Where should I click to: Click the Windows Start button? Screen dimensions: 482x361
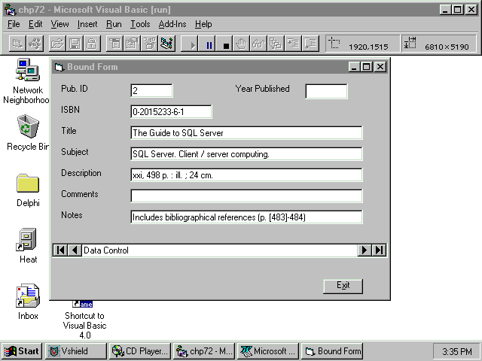pyautogui.click(x=22, y=351)
